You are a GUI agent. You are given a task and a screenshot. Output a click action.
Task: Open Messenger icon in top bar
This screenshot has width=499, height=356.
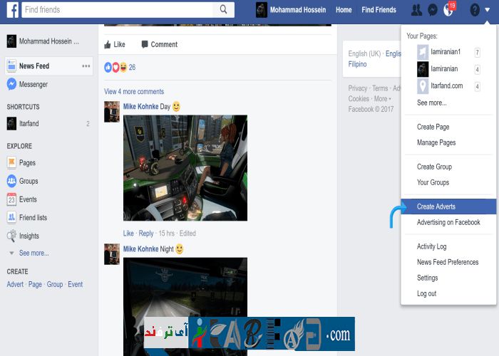[433, 10]
